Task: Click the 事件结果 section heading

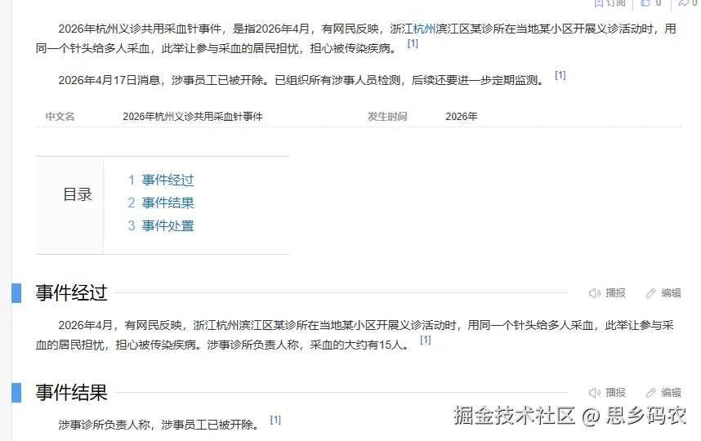Action: (71, 393)
